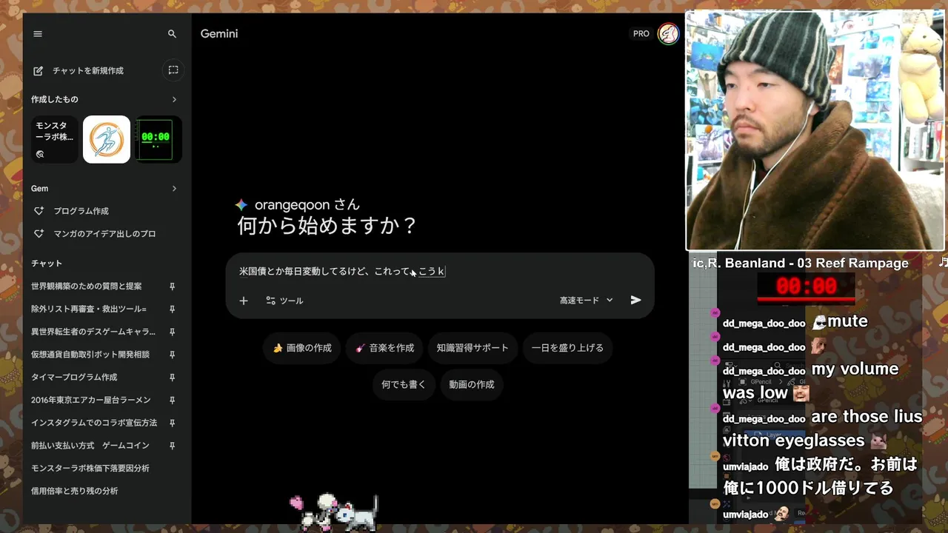The width and height of the screenshot is (948, 533).
Task: Select 動画の作成 suggestion chip
Action: [471, 385]
